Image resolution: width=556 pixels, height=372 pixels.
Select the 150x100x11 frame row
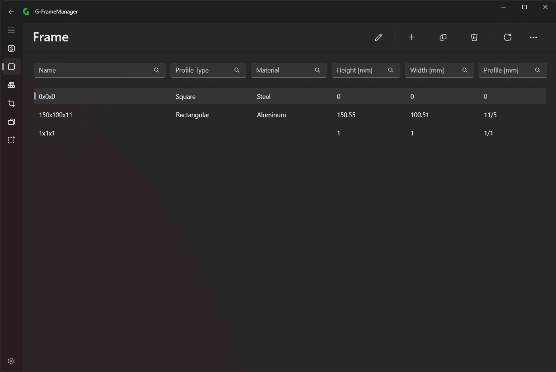tap(290, 115)
